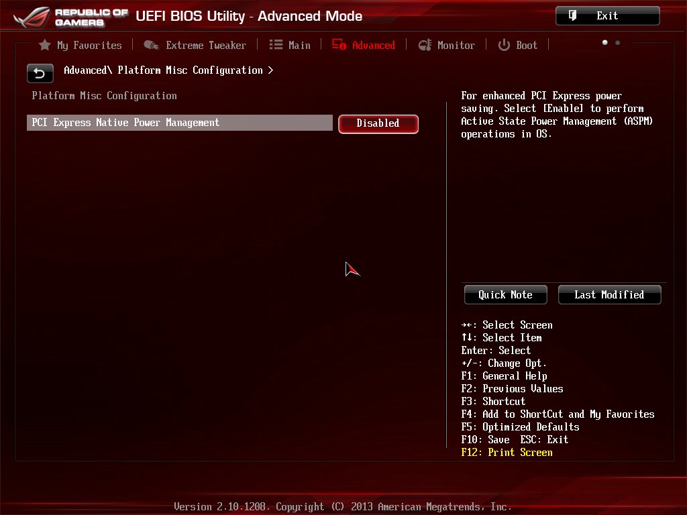Screen dimensions: 687x515
Task: Click the Platform Misc Configuration heading
Action: pos(104,95)
